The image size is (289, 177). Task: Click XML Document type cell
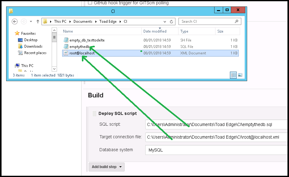click(193, 53)
